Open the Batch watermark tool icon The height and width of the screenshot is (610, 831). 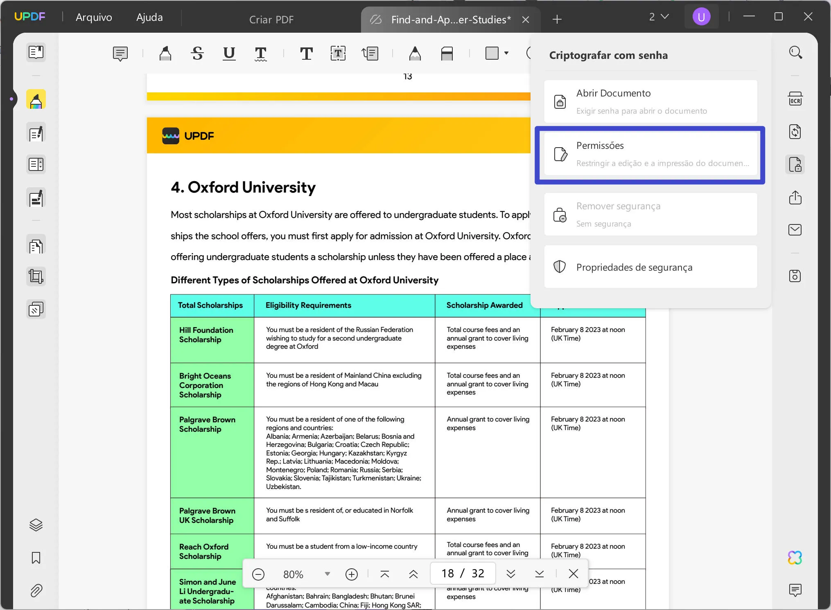coord(36,309)
